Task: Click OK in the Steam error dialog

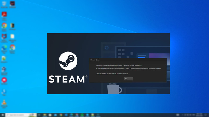Action: coord(128,79)
